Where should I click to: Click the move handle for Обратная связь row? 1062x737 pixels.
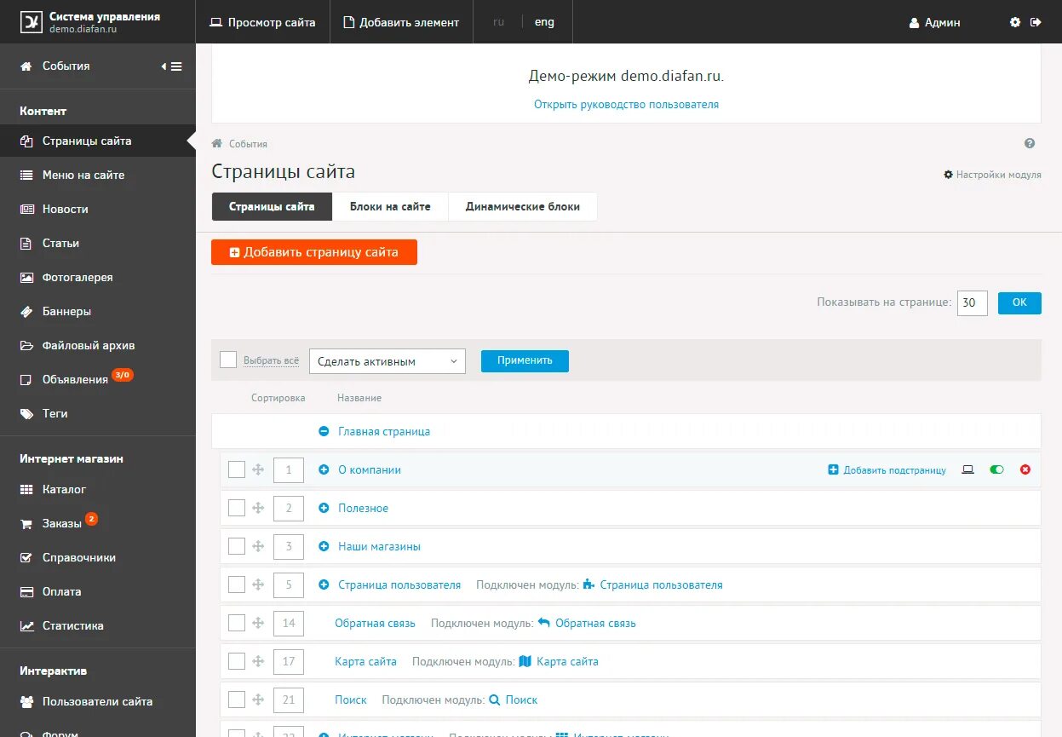pyautogui.click(x=258, y=623)
